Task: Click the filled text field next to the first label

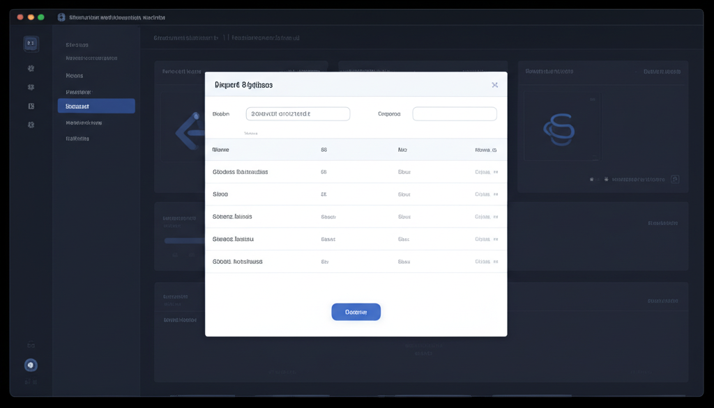Action: [298, 113]
